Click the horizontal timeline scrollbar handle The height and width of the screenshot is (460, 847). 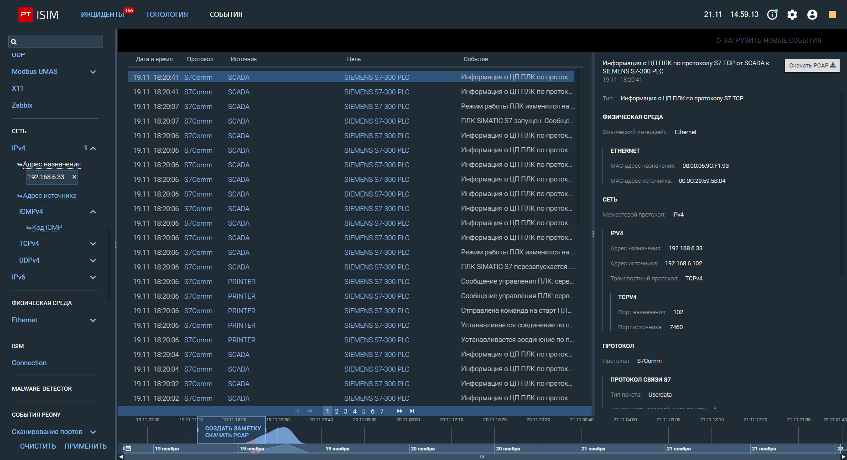[482, 457]
